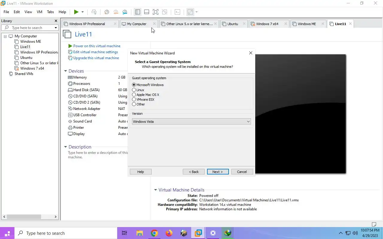Open Firefox from the taskbar

coord(169,233)
